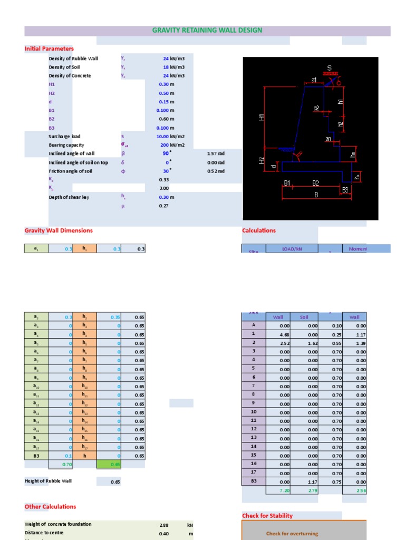This screenshot has width=405, height=540.
Task: Select the 10.00 kN/m2 surcharge value
Action: coord(170,137)
